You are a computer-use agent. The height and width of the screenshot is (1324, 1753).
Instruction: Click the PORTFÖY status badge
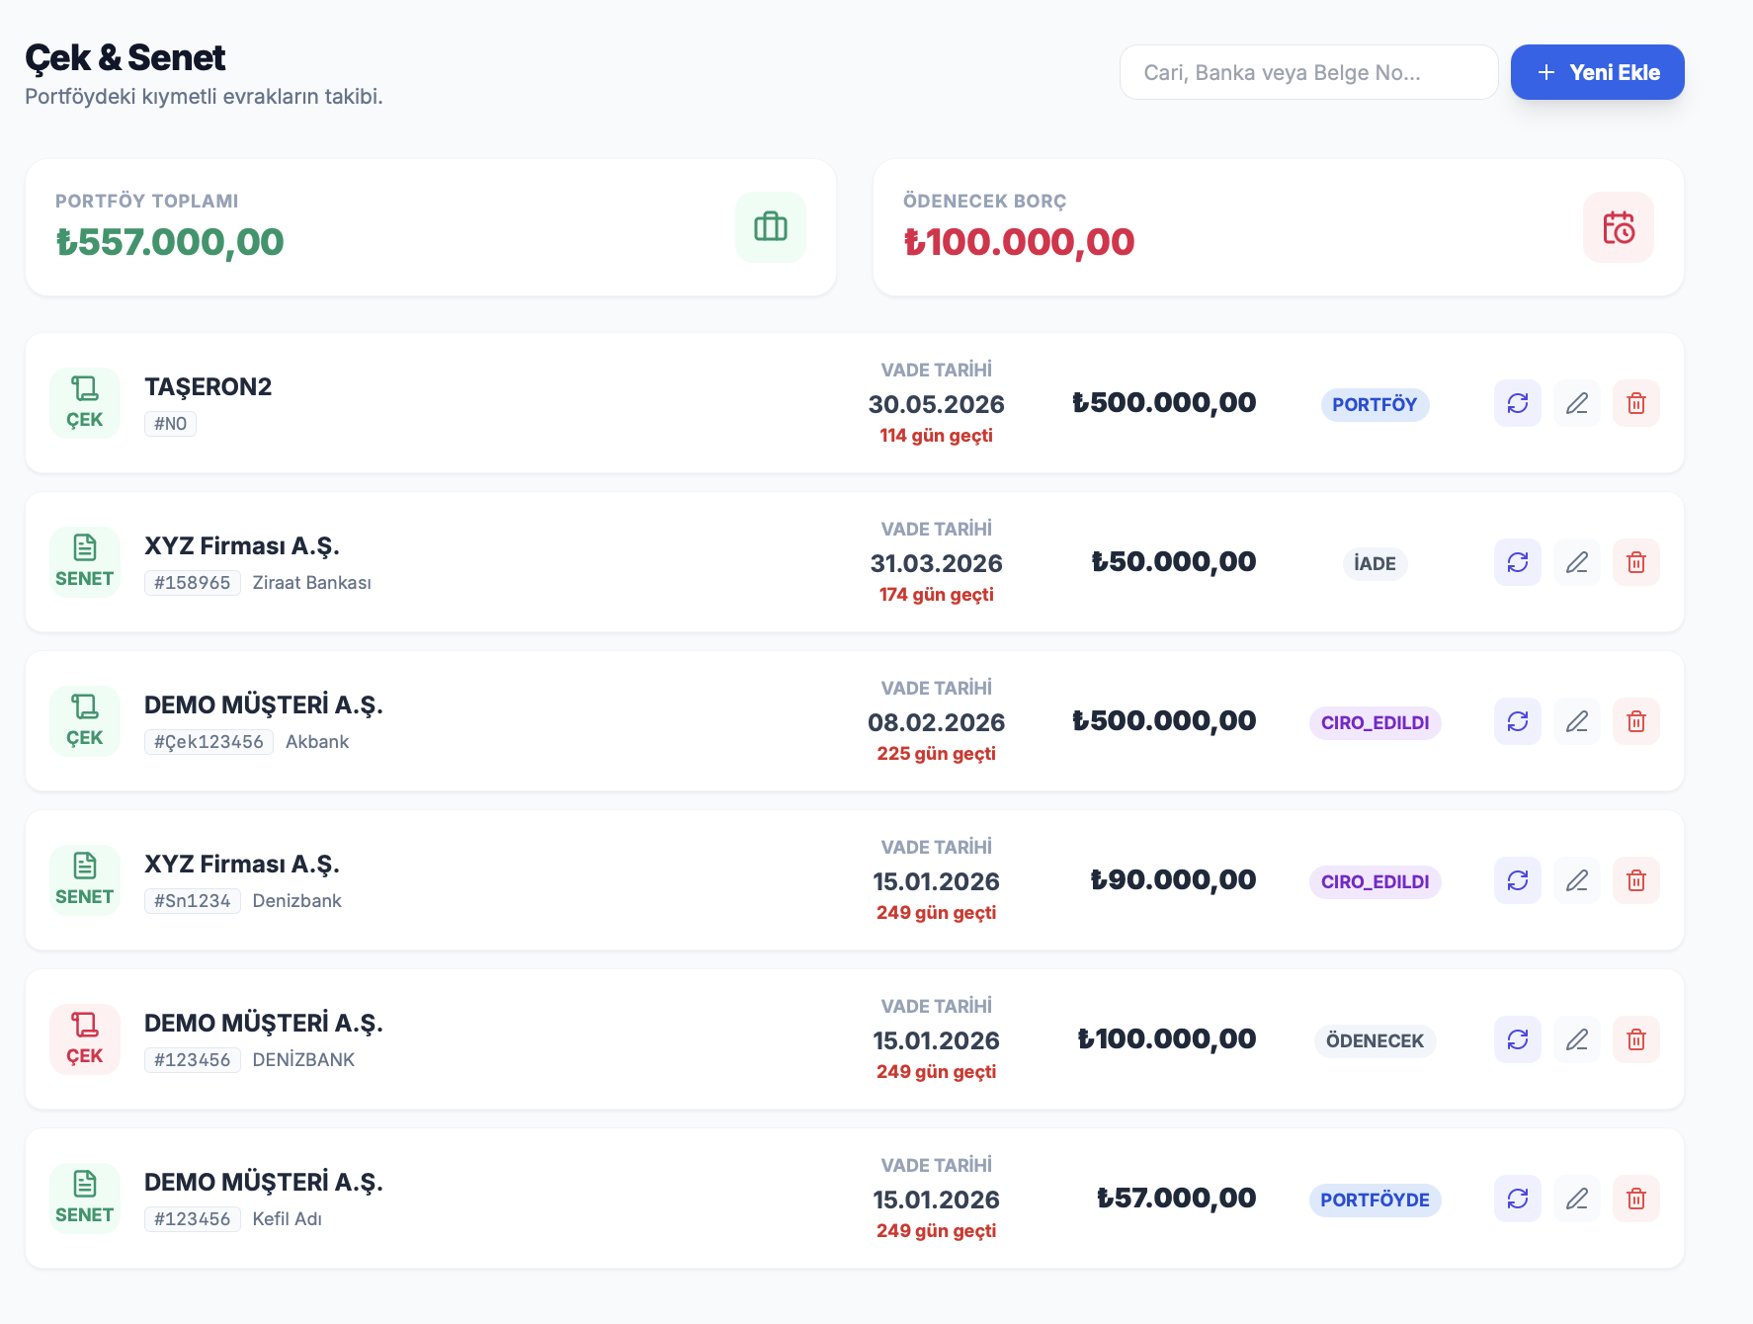click(x=1375, y=404)
